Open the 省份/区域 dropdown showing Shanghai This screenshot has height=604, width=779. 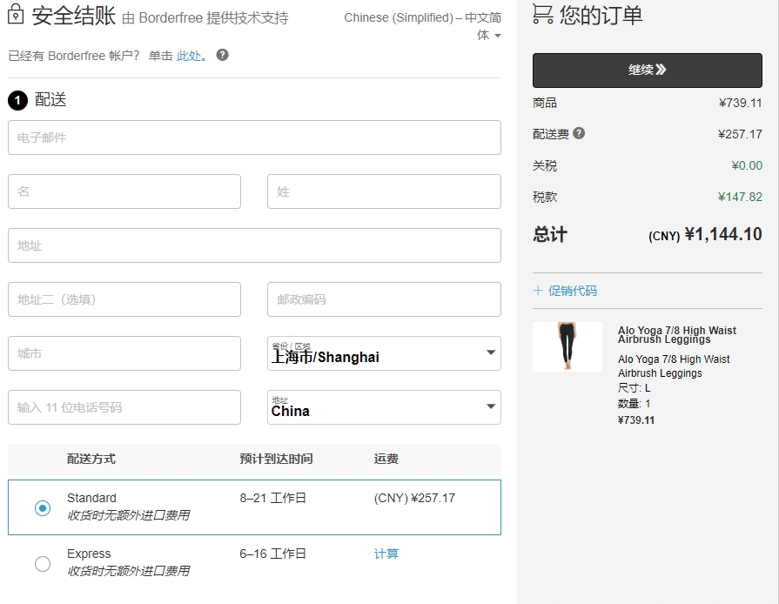[x=384, y=353]
